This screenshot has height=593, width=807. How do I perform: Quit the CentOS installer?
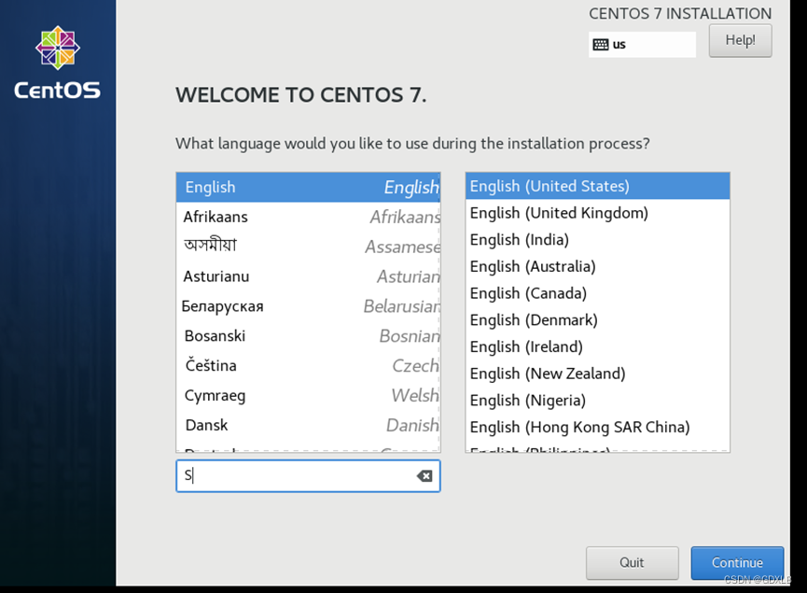click(x=632, y=562)
